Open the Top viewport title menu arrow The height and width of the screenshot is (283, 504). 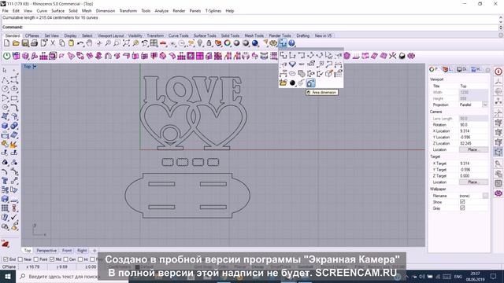click(35, 67)
